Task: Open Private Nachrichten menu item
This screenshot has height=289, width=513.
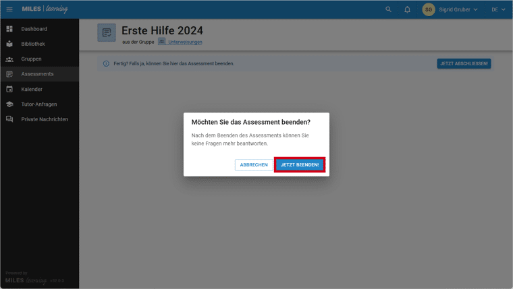Action: click(45, 119)
